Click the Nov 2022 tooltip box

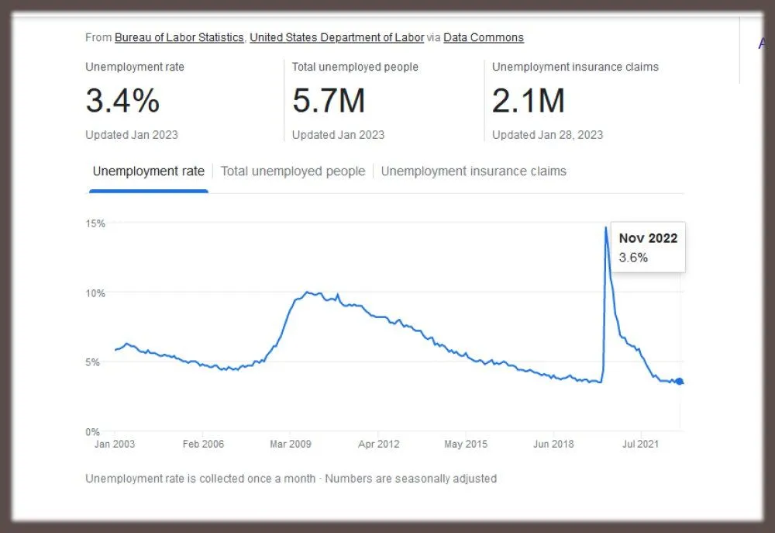click(648, 247)
